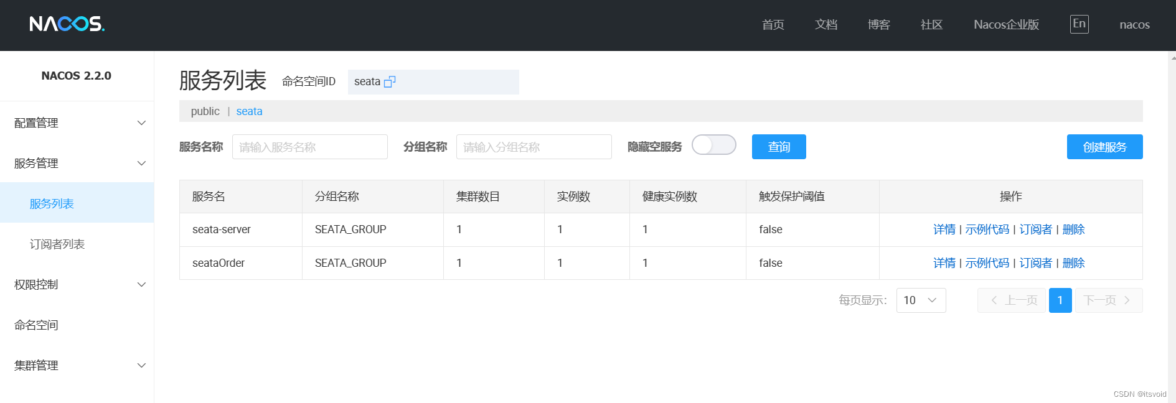Click 删除 for seataOrder

1073,263
